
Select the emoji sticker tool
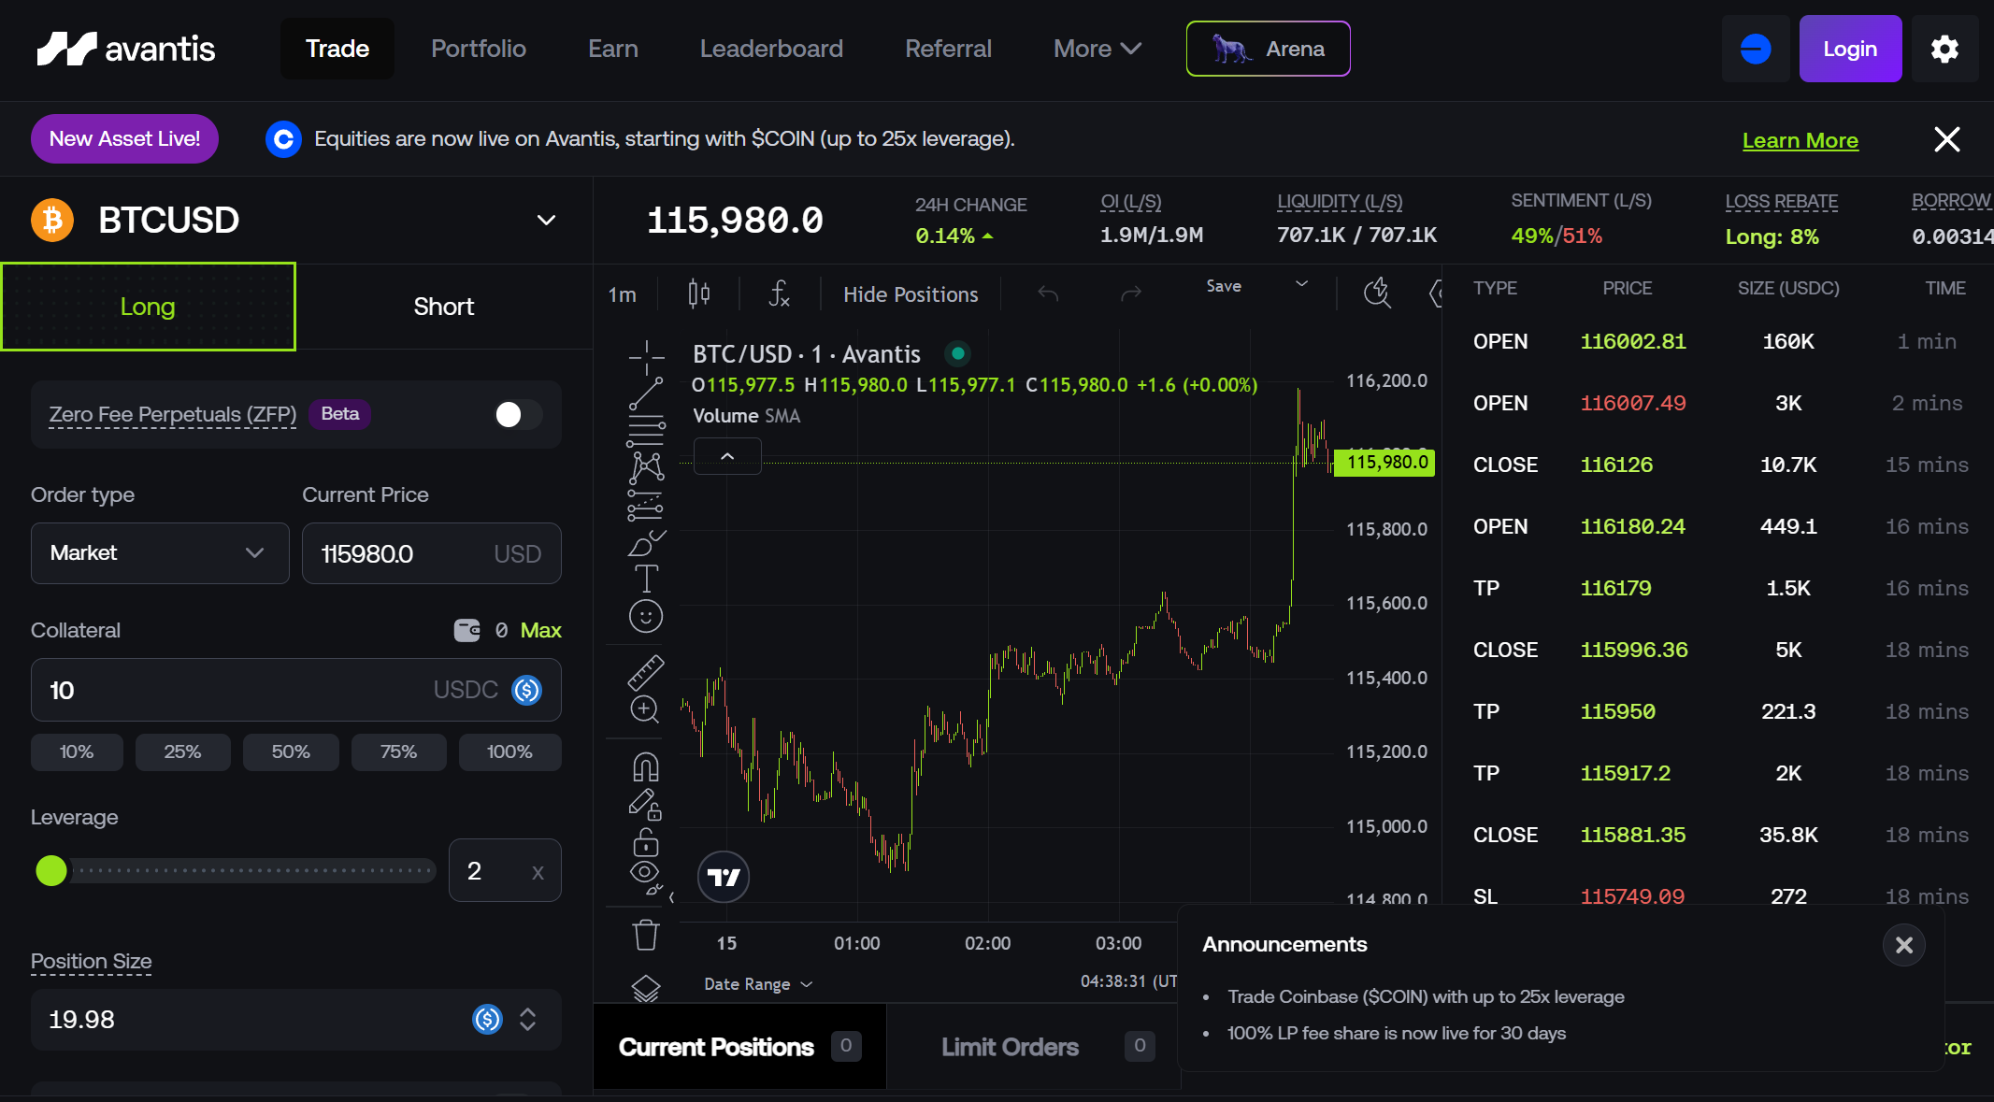click(645, 617)
